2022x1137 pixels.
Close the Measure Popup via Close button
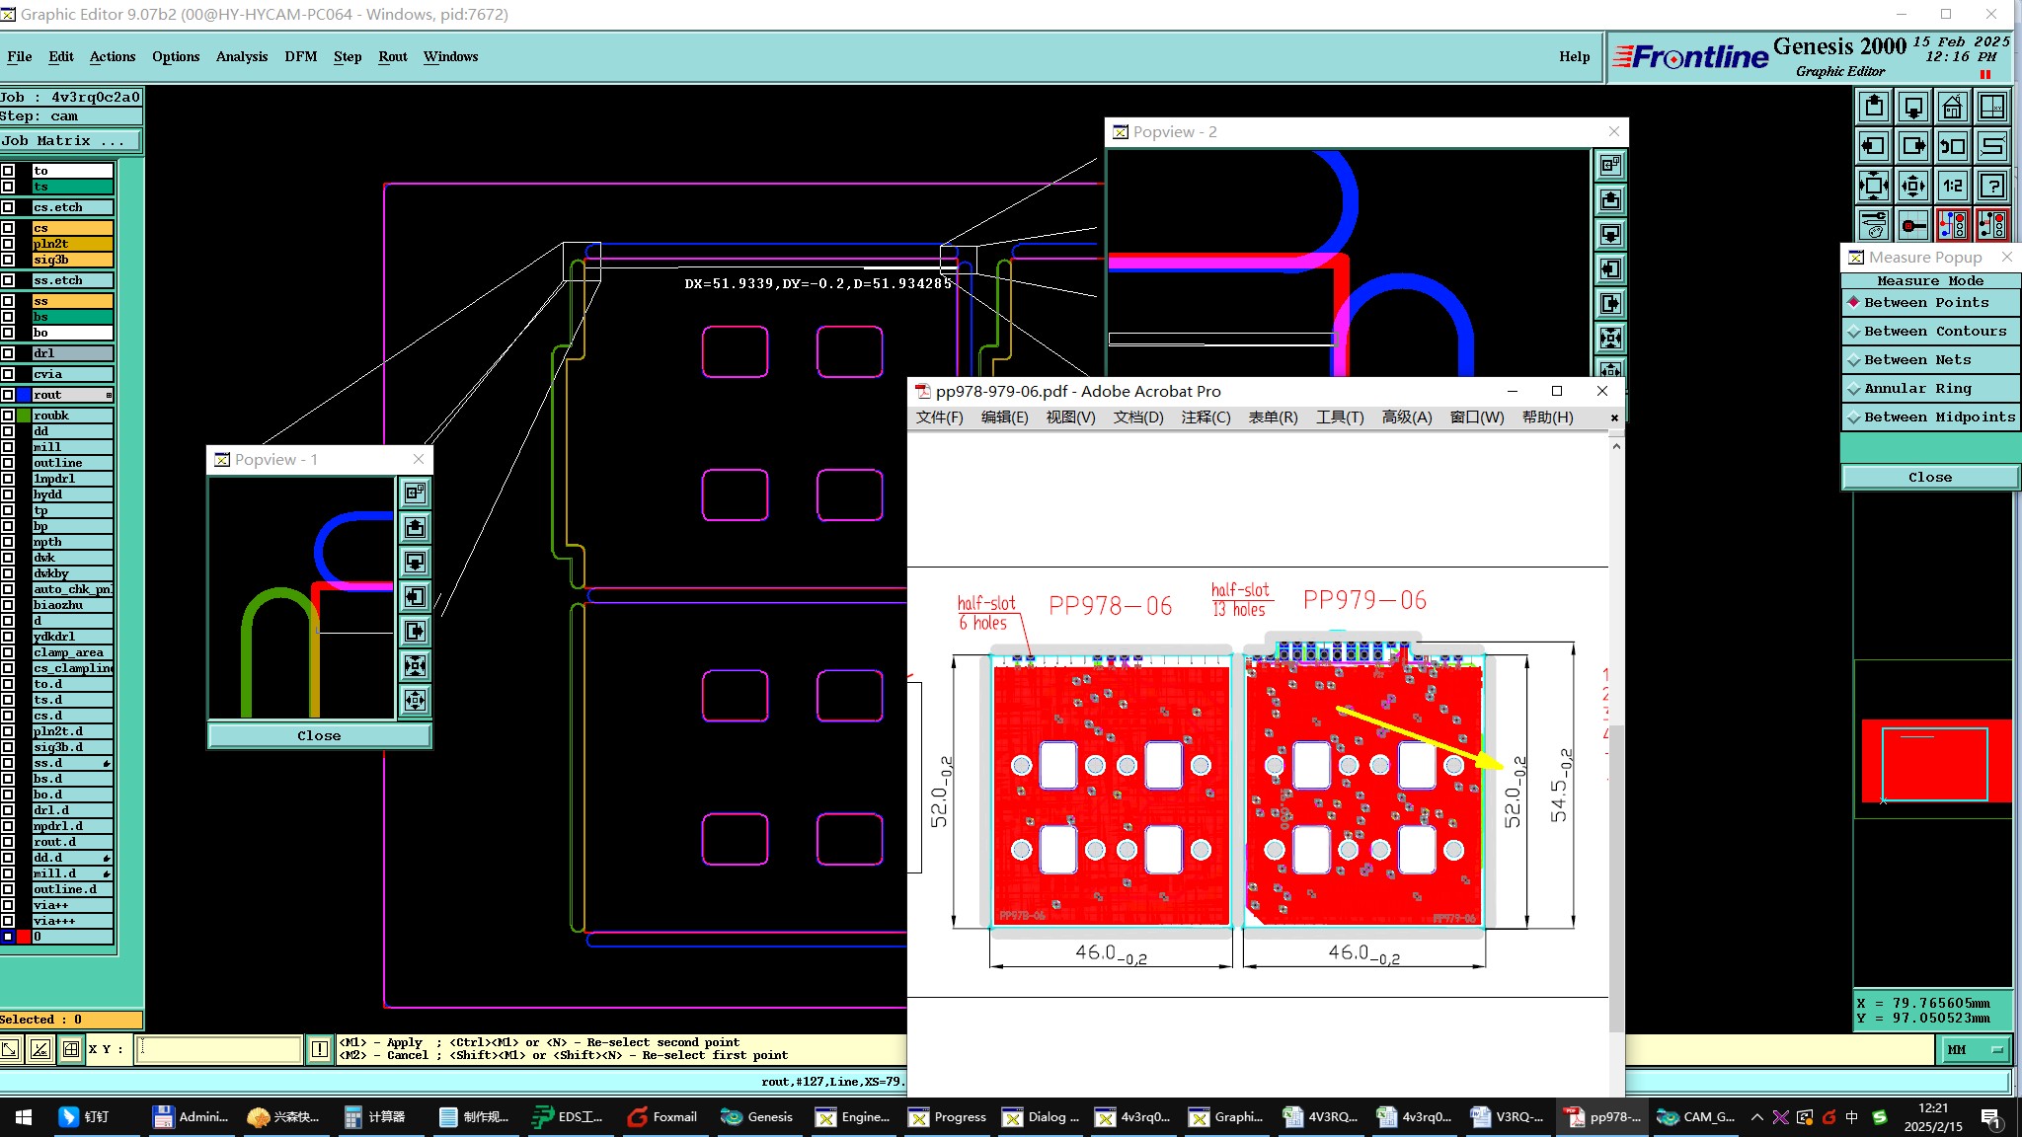click(1929, 478)
